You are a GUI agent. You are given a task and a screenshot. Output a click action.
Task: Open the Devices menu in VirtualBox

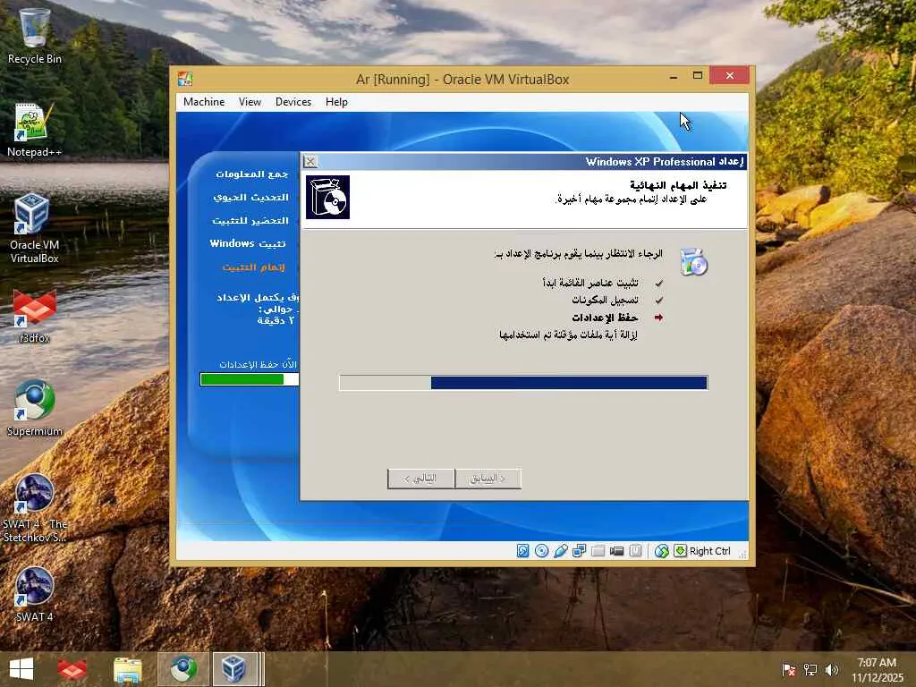(x=293, y=102)
